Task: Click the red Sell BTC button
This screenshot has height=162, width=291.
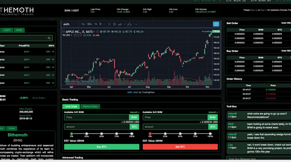Action: pyautogui.click(x=180, y=147)
